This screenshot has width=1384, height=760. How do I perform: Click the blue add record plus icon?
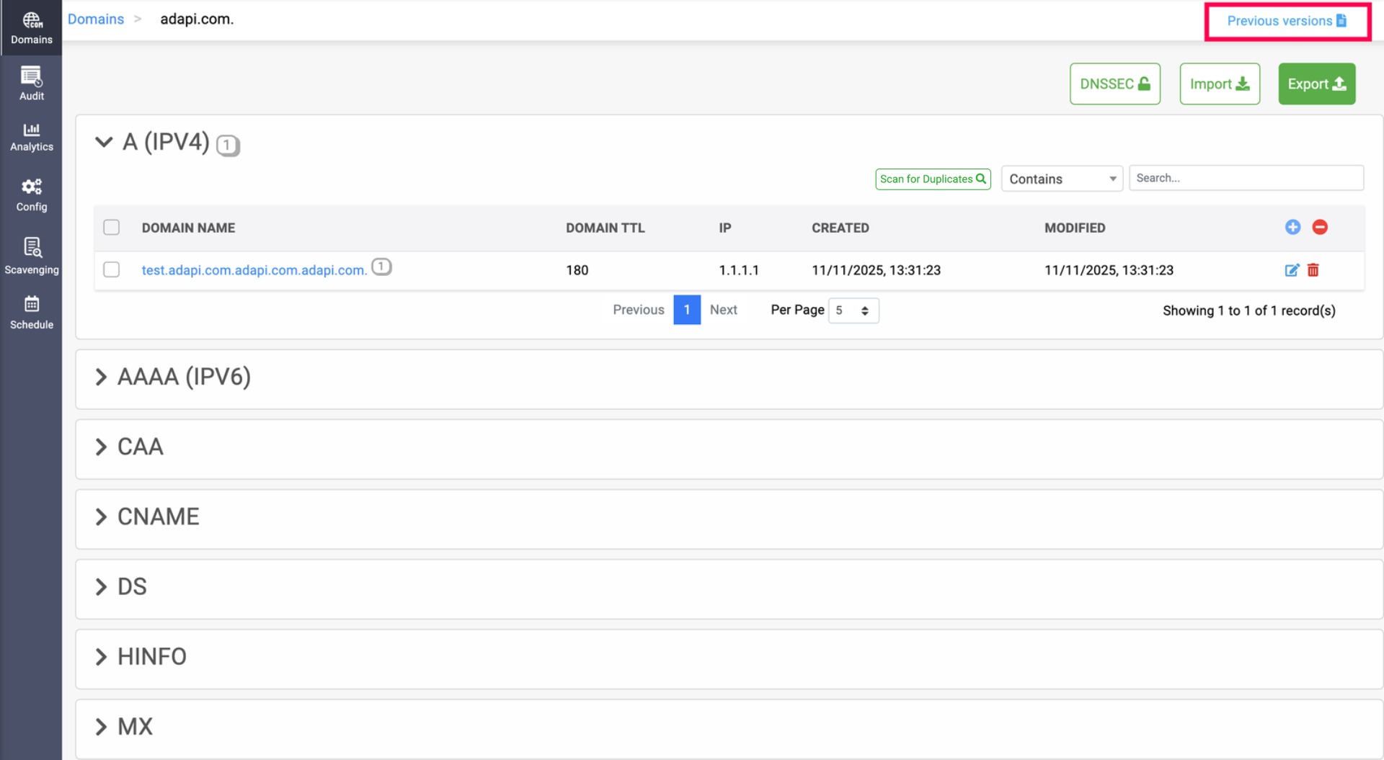(x=1292, y=227)
